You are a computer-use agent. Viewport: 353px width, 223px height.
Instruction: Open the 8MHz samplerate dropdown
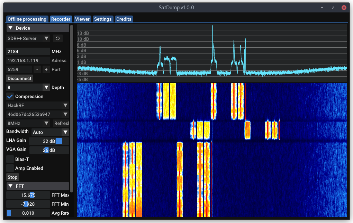(x=28, y=123)
